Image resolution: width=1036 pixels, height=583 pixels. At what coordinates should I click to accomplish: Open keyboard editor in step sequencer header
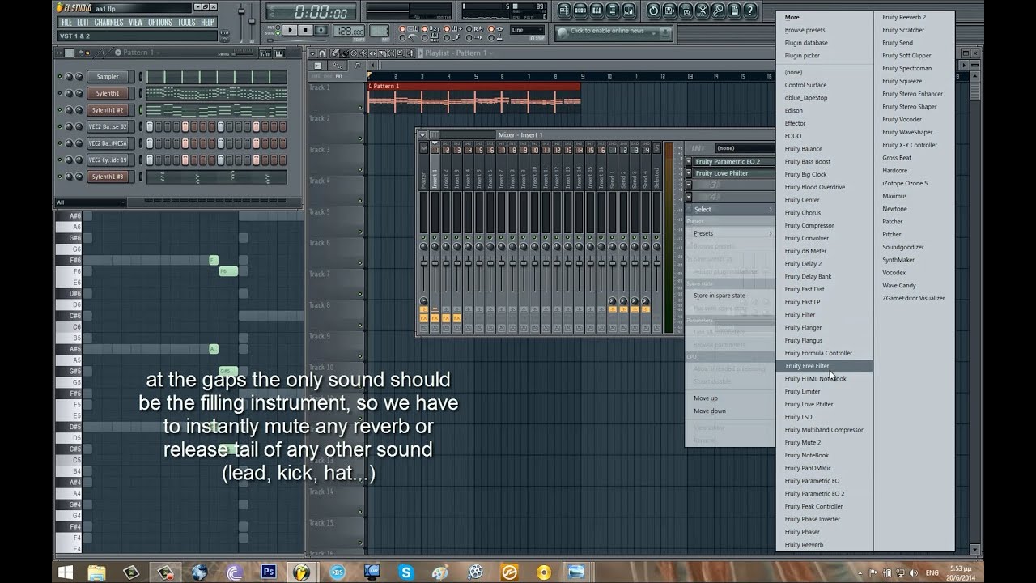[279, 53]
